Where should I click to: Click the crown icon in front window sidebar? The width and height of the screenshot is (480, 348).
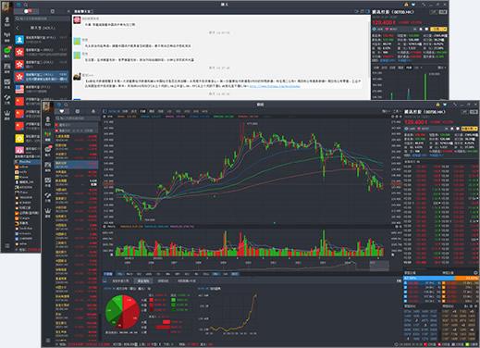48,212
